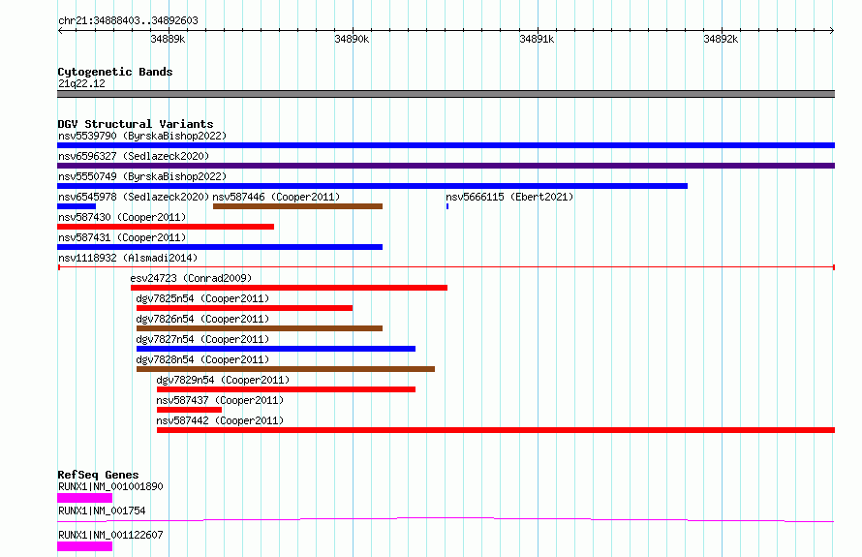The height and width of the screenshot is (557, 862).
Task: Click the 34891k ruler tick label
Action: 537,39
